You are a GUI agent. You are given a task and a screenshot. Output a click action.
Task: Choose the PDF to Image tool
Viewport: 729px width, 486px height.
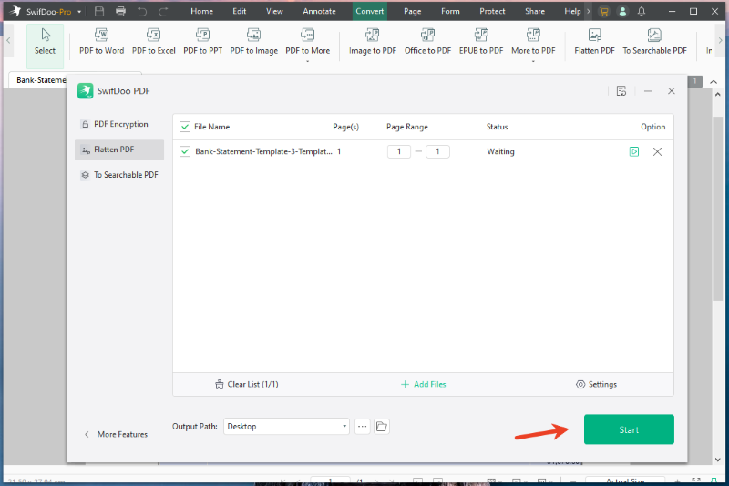pos(253,42)
